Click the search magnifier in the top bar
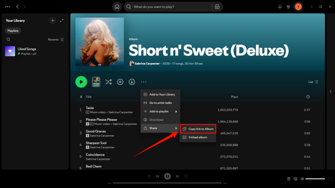The image size is (335, 188). pos(129,7)
